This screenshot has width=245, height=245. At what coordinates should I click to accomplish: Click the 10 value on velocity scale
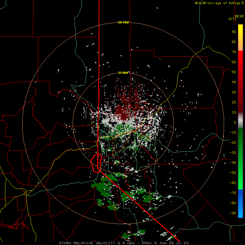(x=234, y=112)
